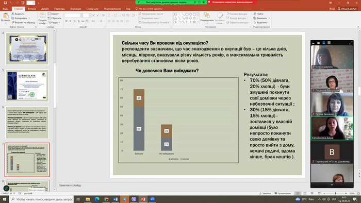Open Viber from the Windows taskbar
The width and height of the screenshot is (361, 203).
coord(134,199)
